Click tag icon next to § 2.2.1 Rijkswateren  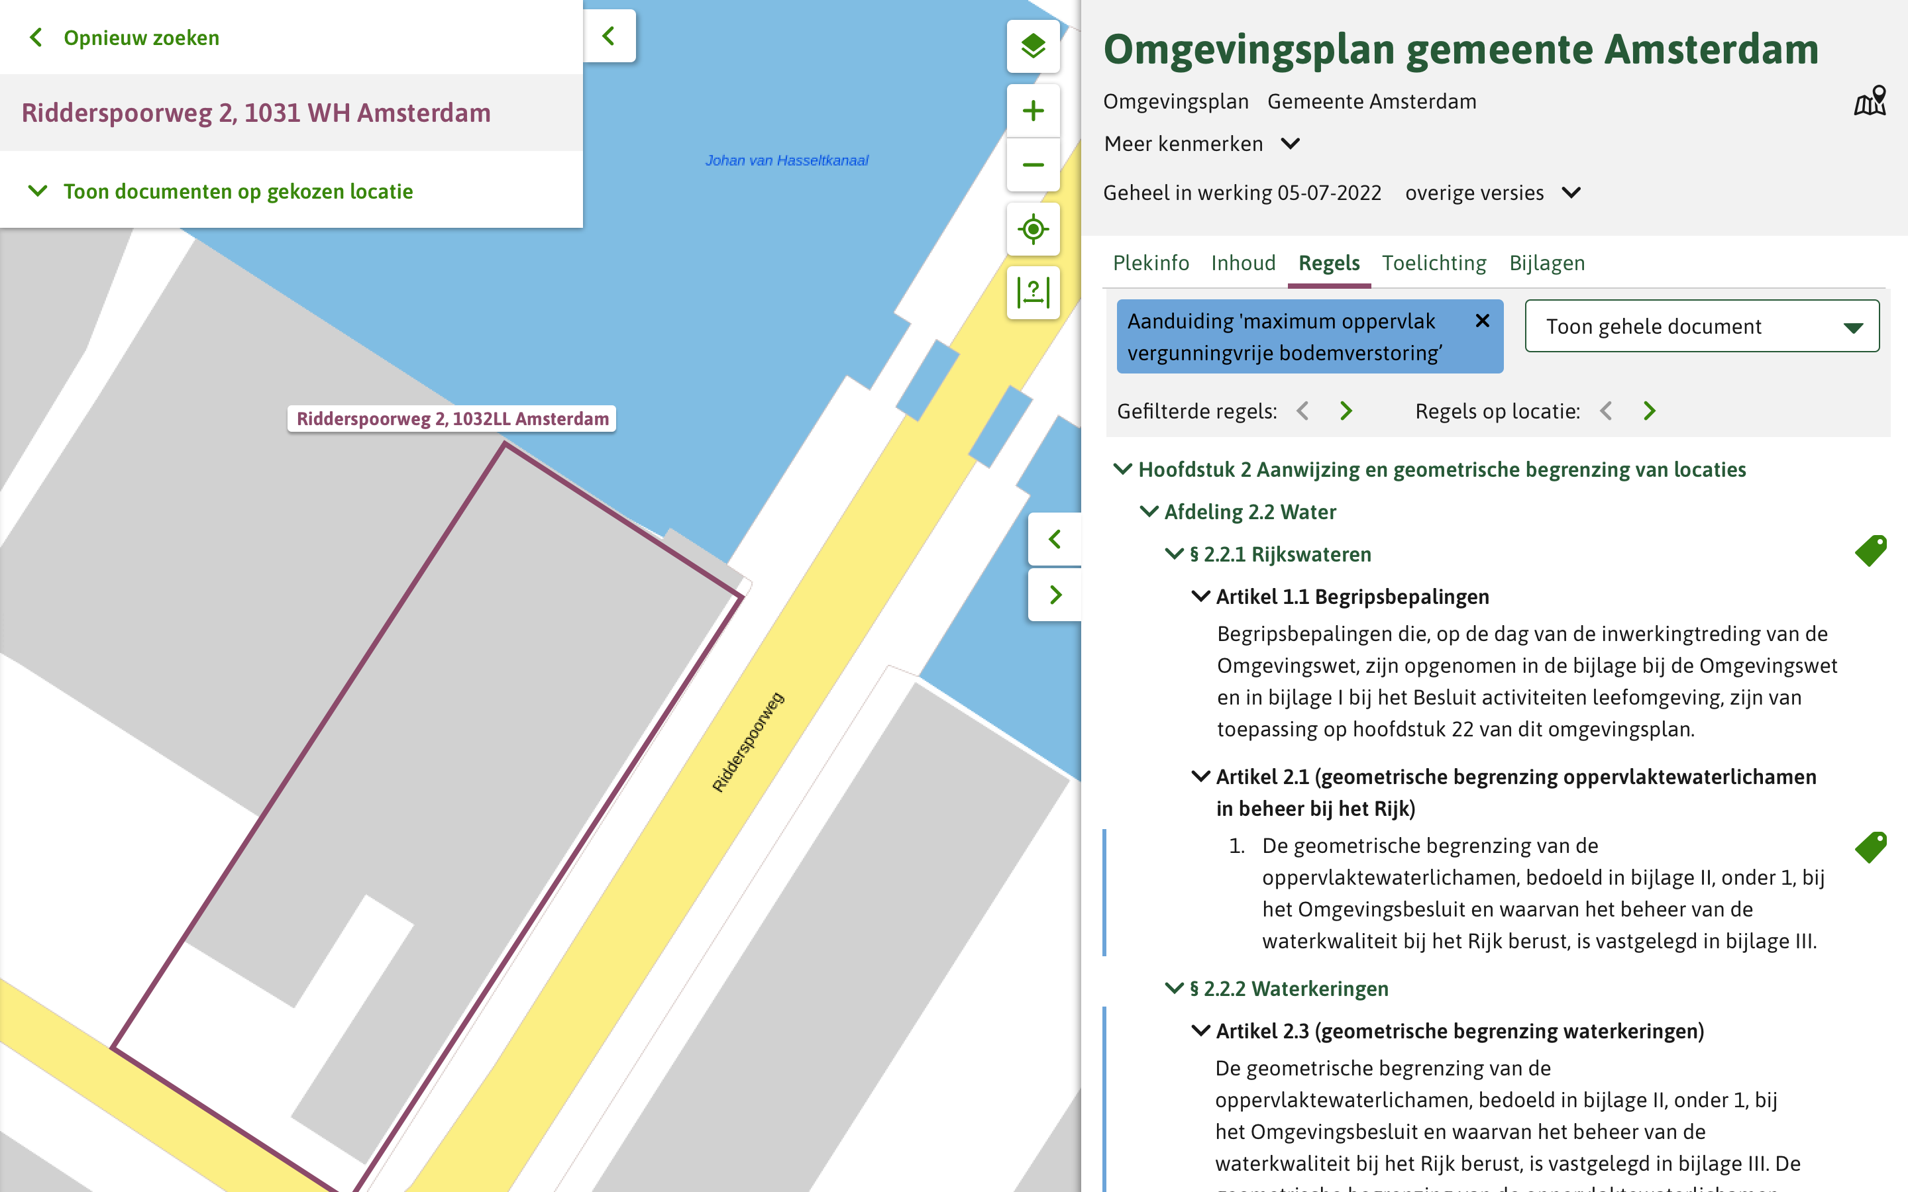(1871, 550)
